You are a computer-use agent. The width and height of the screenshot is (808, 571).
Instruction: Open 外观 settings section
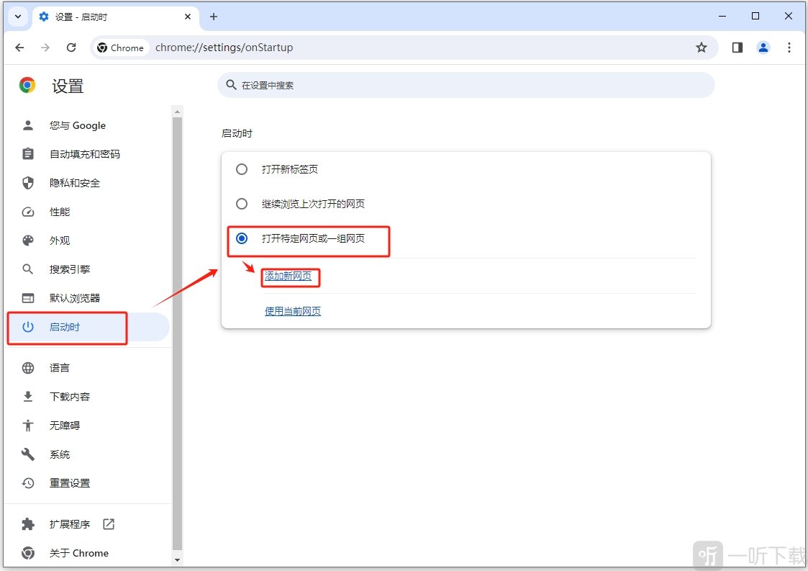pos(60,240)
